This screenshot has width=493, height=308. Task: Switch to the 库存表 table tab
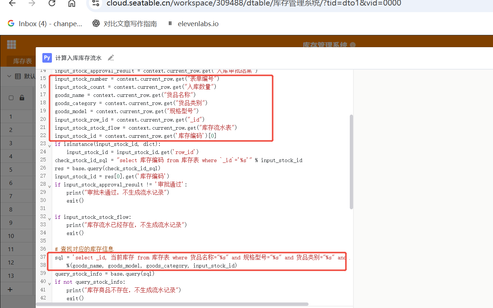point(22,61)
